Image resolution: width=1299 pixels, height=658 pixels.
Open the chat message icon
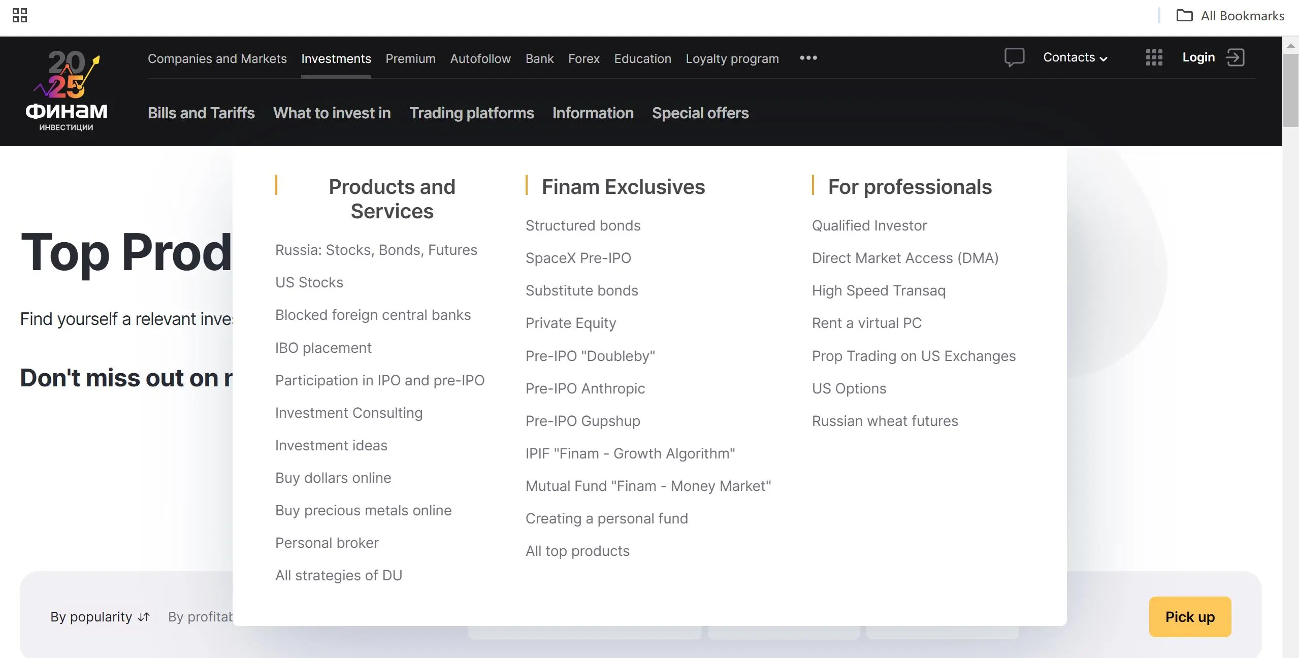coord(1014,57)
